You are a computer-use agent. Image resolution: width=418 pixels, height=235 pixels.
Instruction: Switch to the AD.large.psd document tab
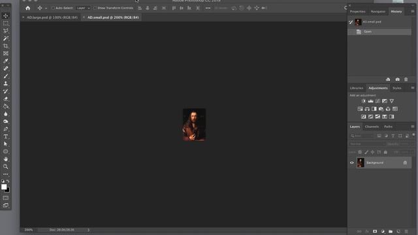(x=52, y=18)
